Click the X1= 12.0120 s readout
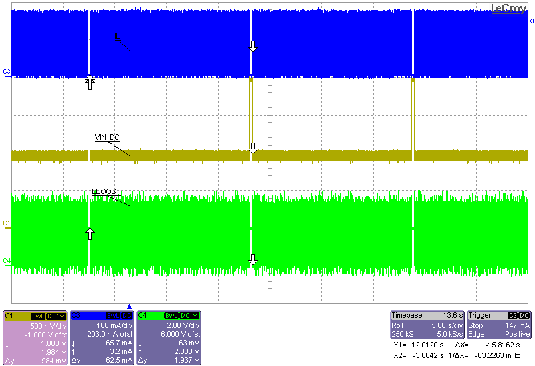 tap(419, 345)
